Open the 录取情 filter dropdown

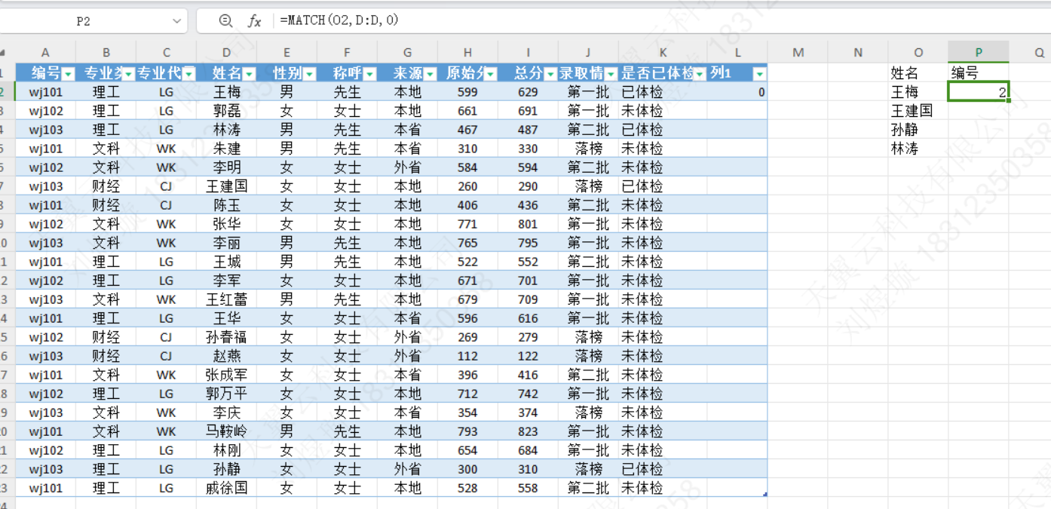[x=611, y=74]
